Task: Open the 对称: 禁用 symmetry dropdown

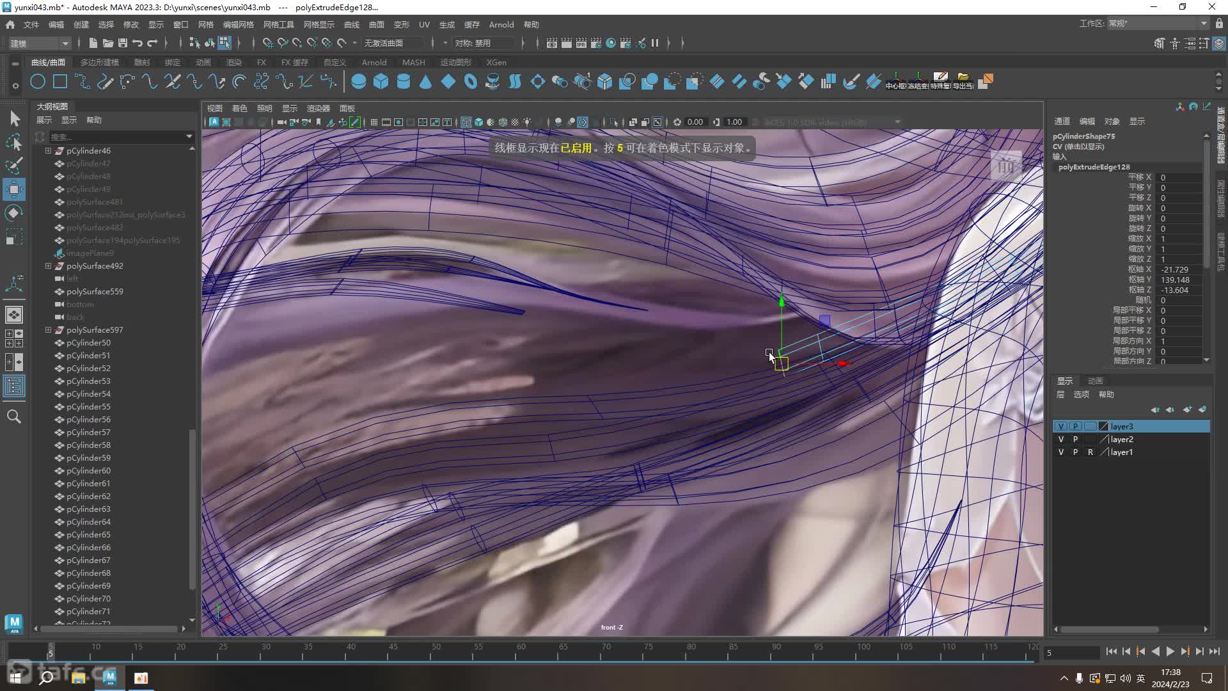Action: pos(483,43)
